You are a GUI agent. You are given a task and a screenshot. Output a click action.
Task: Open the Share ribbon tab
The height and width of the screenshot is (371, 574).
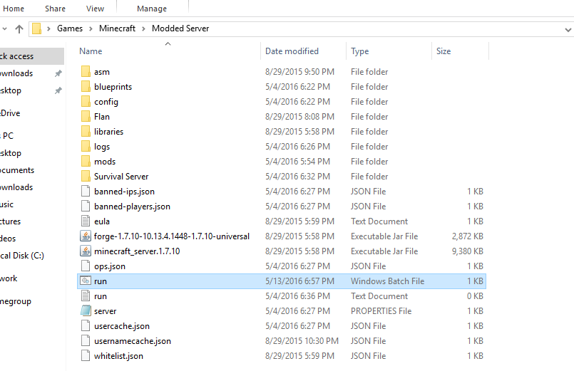tap(56, 9)
